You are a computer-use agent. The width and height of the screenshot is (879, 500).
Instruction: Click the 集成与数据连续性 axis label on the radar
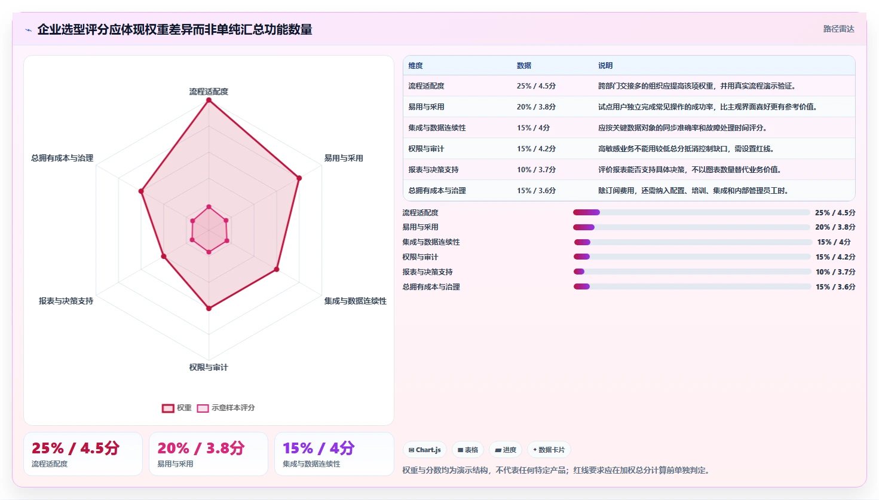[355, 301]
